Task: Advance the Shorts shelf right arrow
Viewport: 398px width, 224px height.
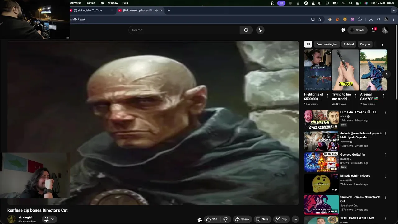Action: tap(386, 74)
